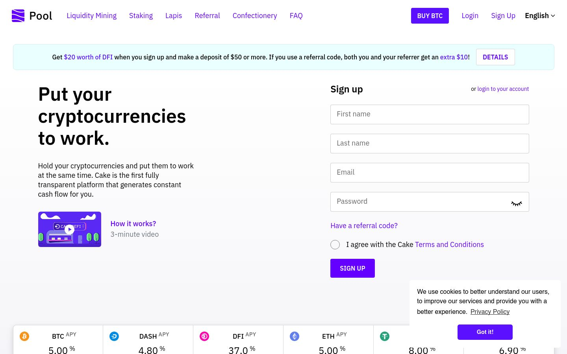Open the Liquidity Mining menu item
Image resolution: width=567 pixels, height=354 pixels.
pos(91,16)
